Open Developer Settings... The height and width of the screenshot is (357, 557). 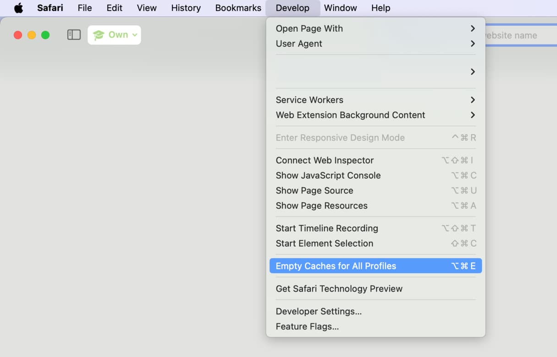tap(375, 311)
